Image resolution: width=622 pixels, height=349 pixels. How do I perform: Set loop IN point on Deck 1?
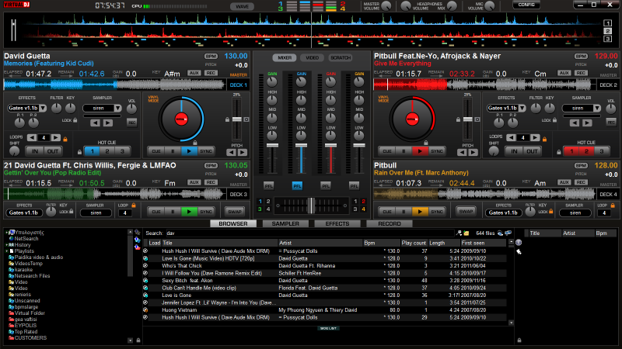click(35, 151)
